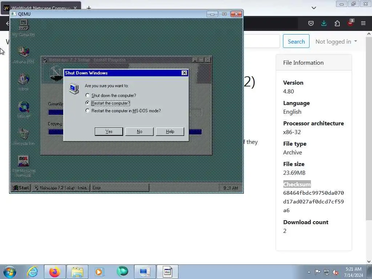Click Firefox back arrow button
This screenshot has height=279, width=372.
click(7, 23)
